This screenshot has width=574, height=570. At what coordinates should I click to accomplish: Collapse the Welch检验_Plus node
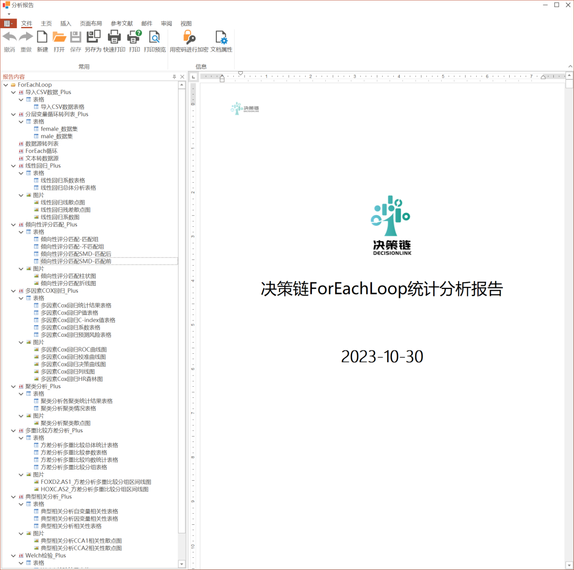click(x=13, y=555)
